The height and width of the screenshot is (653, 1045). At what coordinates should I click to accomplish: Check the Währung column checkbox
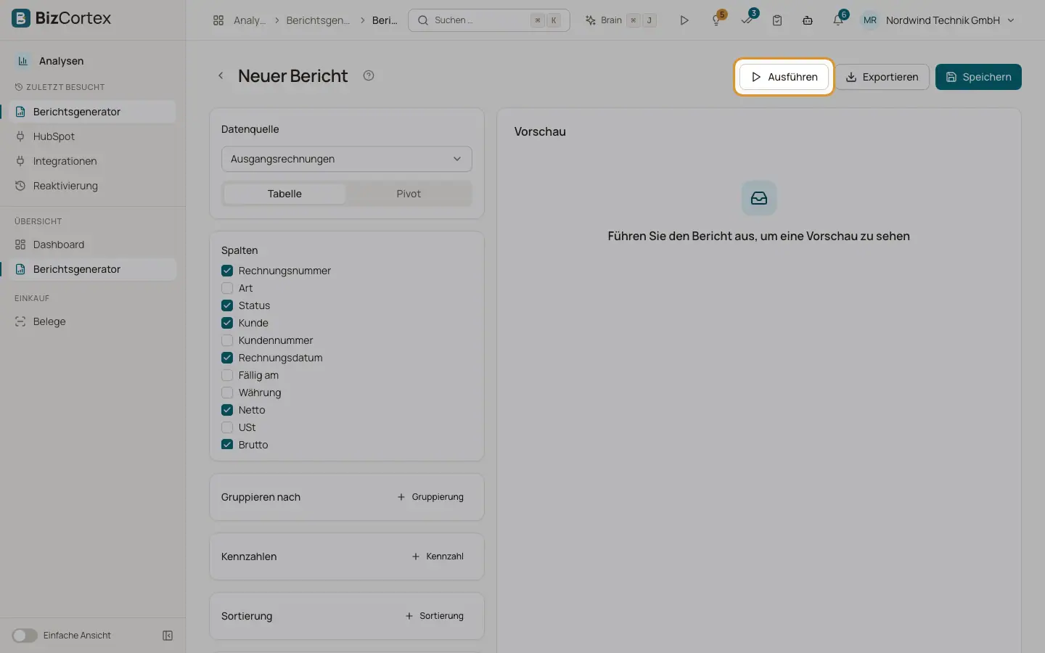coord(227,393)
